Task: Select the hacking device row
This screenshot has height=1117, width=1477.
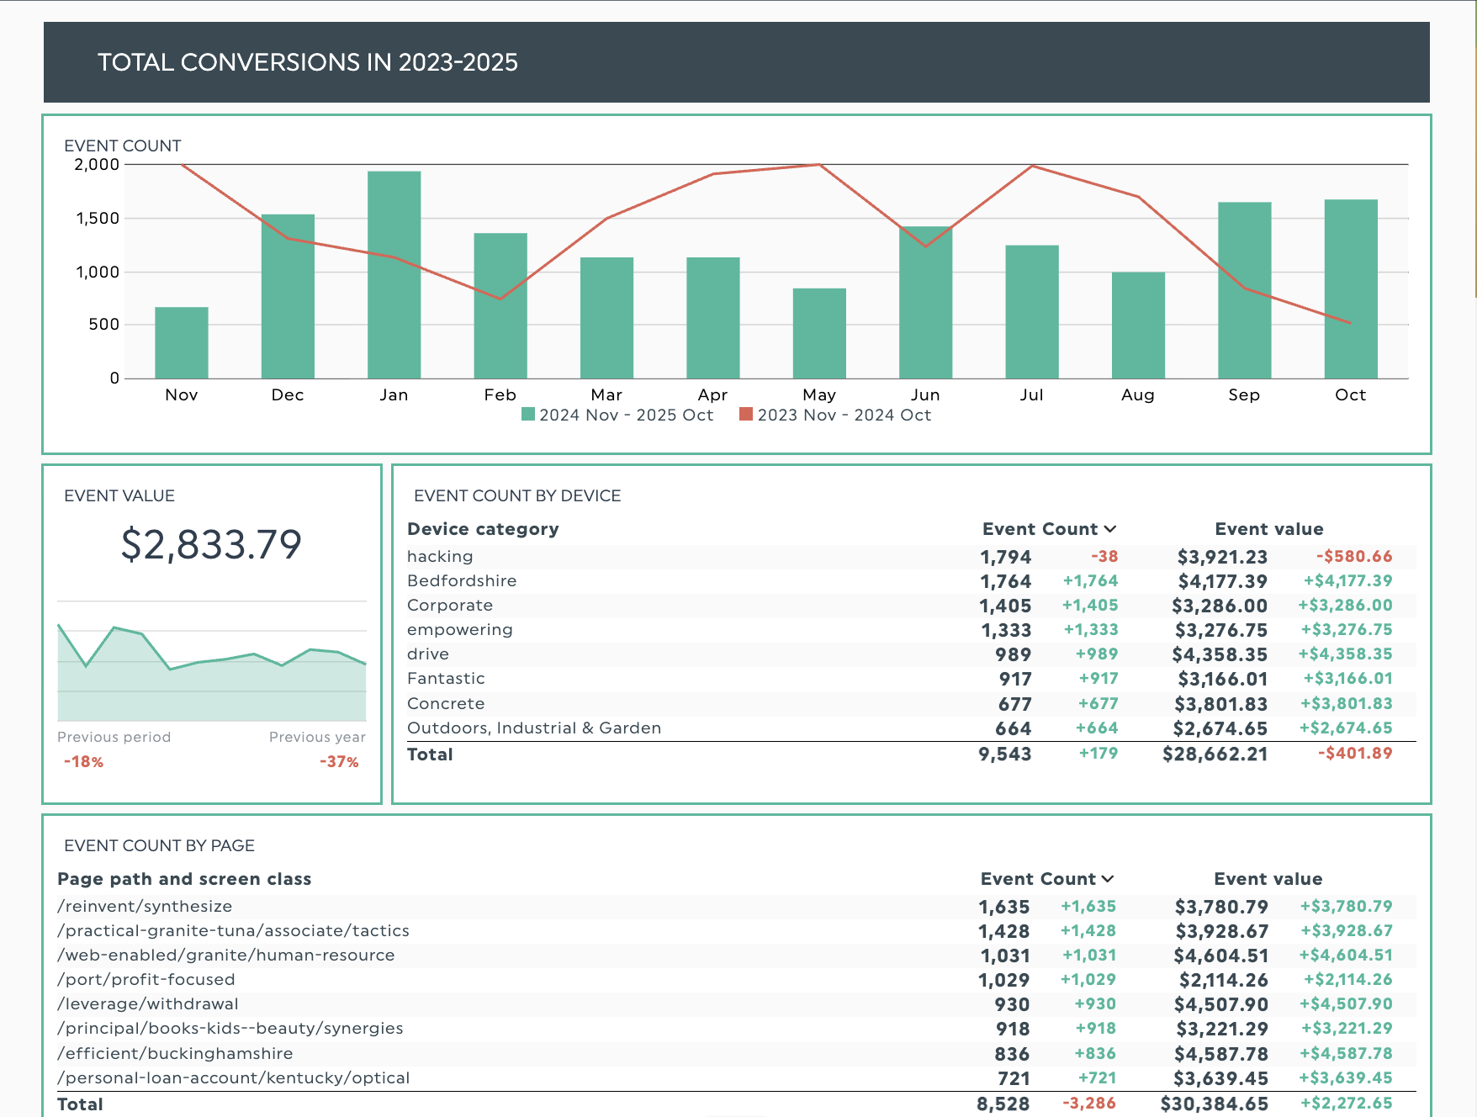Action: point(440,557)
